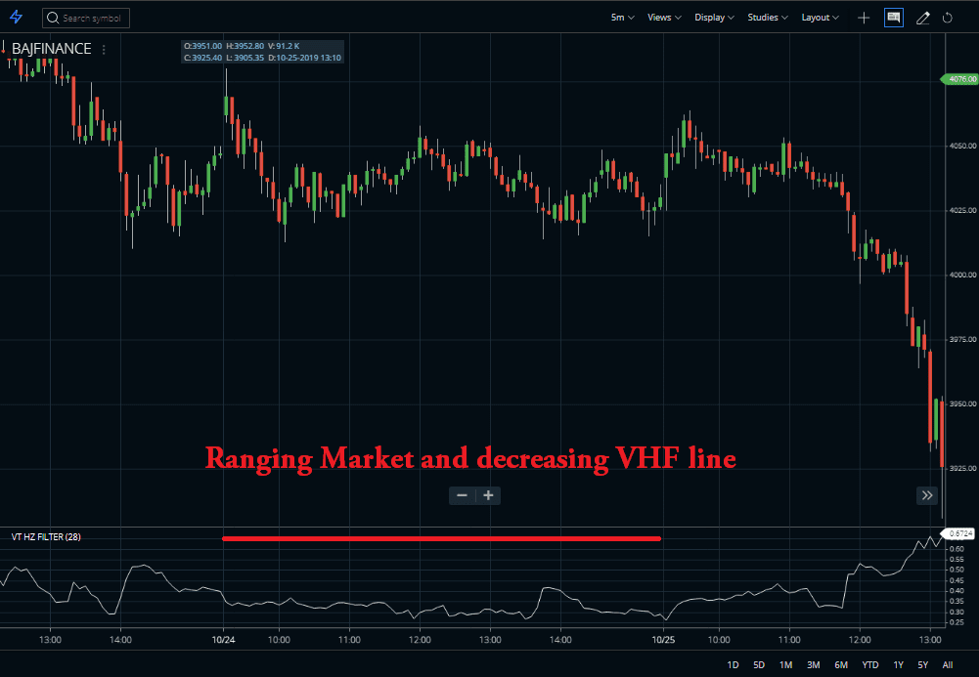The image size is (979, 677).
Task: Toggle the highlighted info box icon
Action: (x=894, y=19)
